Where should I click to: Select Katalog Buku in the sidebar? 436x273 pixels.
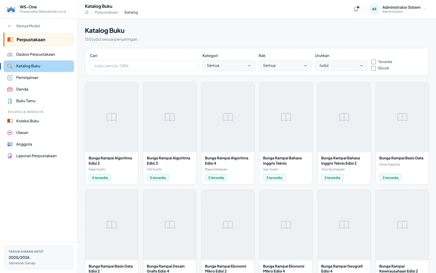(x=39, y=66)
